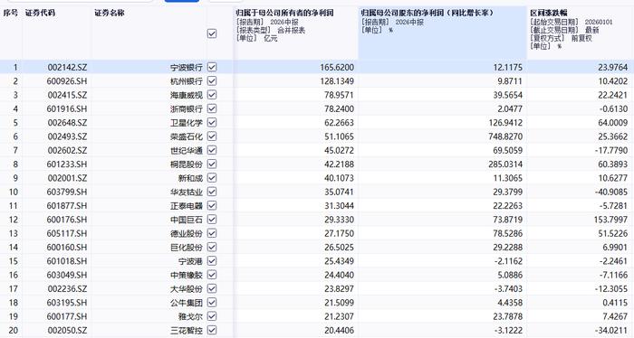Viewport: 634px width, 338px height.
Task: Toggle checkbox for 荣盛石化
Action: (212, 136)
